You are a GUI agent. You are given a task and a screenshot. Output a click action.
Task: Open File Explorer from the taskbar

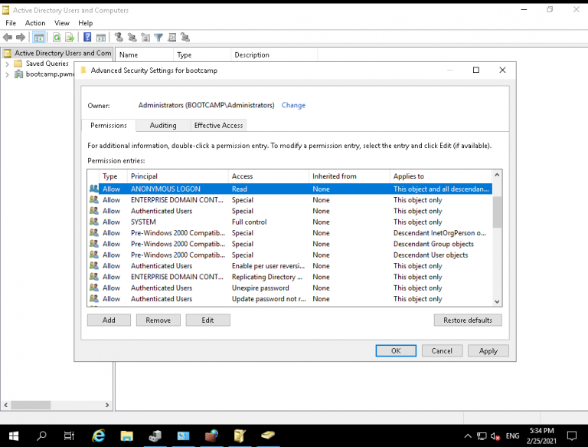126,435
